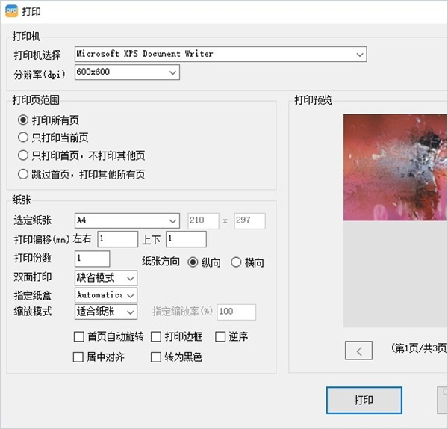Choose skip first page radio button

23,174
